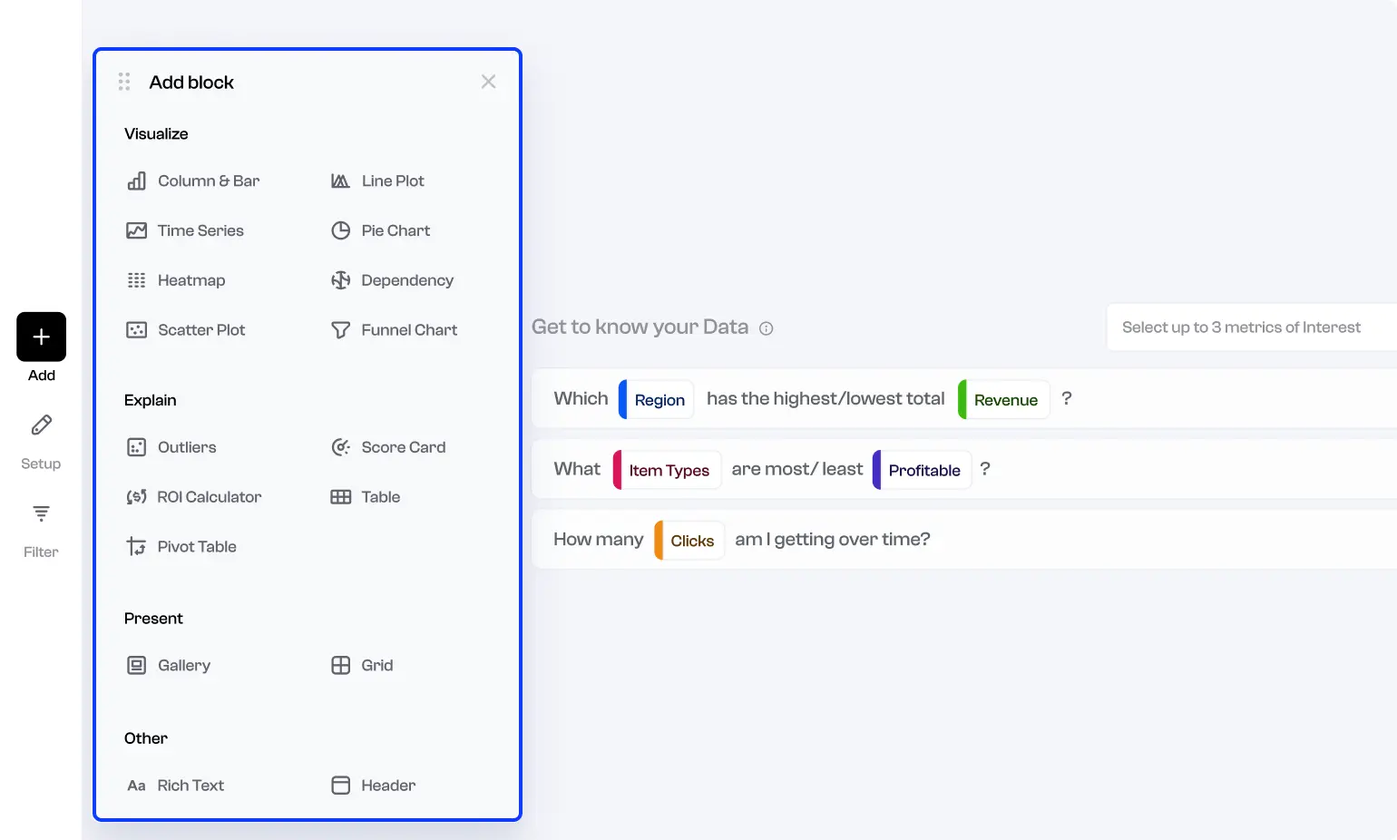Insert a Dependency diagram block

(x=408, y=280)
